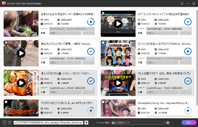Open second subtitle dropdown on watermelon video card
This screenshot has height=127, width=198.
88,33
